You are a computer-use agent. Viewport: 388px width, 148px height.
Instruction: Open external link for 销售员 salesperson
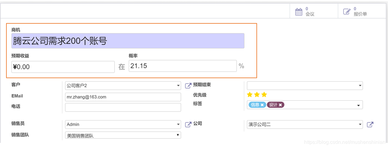click(x=188, y=124)
